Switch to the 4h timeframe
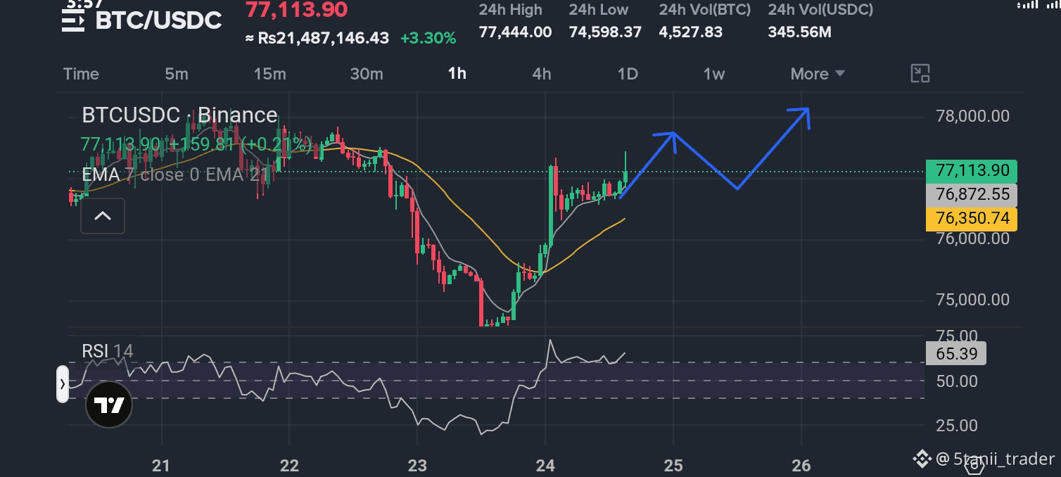 (x=542, y=74)
